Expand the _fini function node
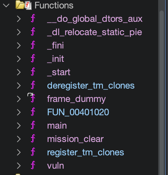The height and width of the screenshot is (175, 168). point(19,46)
